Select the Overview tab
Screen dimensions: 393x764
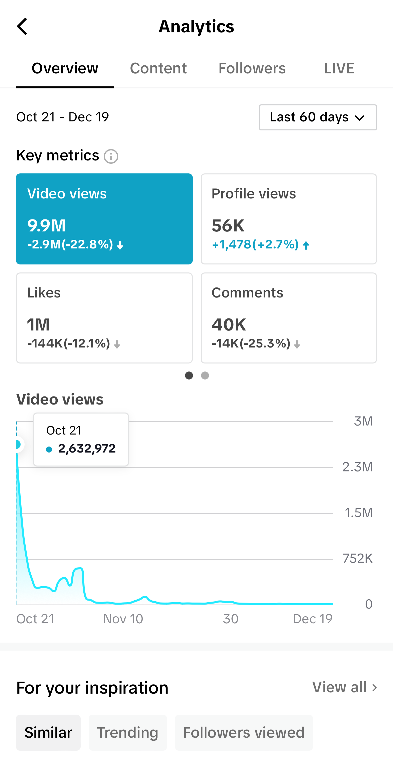coord(65,69)
